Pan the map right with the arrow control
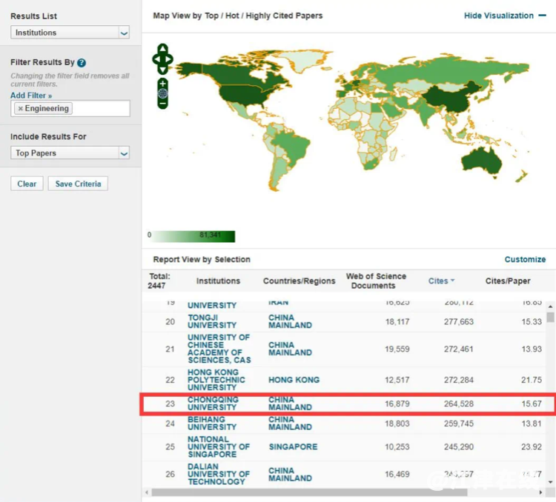This screenshot has height=502, width=556. tap(169, 59)
